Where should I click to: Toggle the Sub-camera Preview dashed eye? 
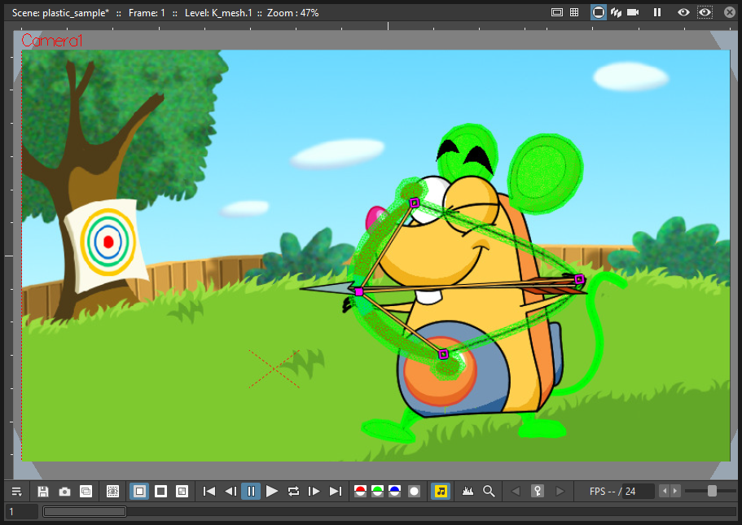pos(705,12)
